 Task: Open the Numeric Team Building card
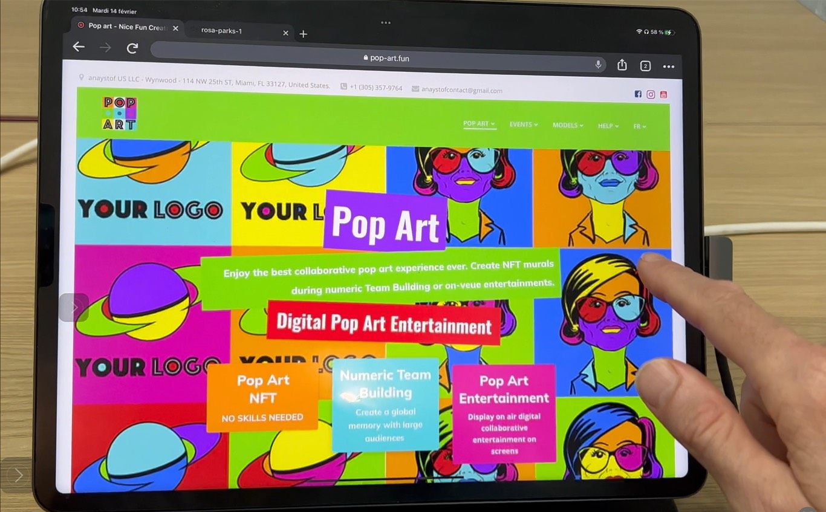coord(385,405)
